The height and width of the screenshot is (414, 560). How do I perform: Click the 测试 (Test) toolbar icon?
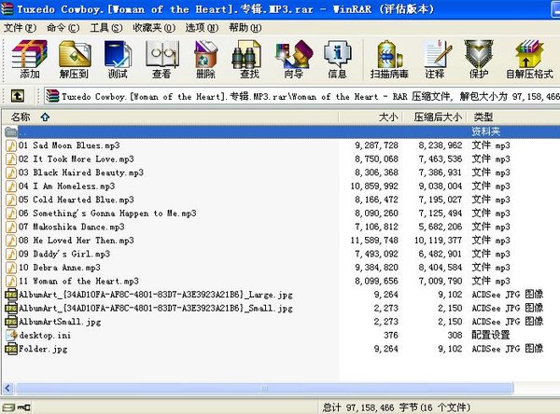pyautogui.click(x=118, y=59)
